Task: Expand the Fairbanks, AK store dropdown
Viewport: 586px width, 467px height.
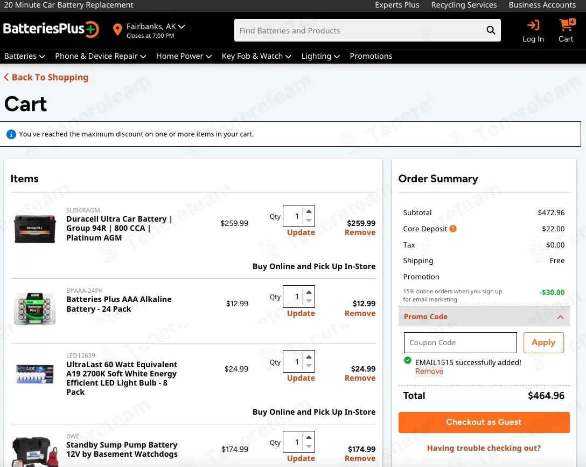Action: pyautogui.click(x=182, y=26)
